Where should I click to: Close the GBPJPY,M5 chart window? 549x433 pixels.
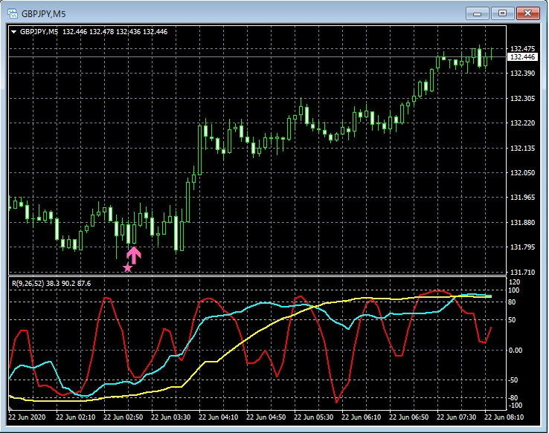point(528,13)
